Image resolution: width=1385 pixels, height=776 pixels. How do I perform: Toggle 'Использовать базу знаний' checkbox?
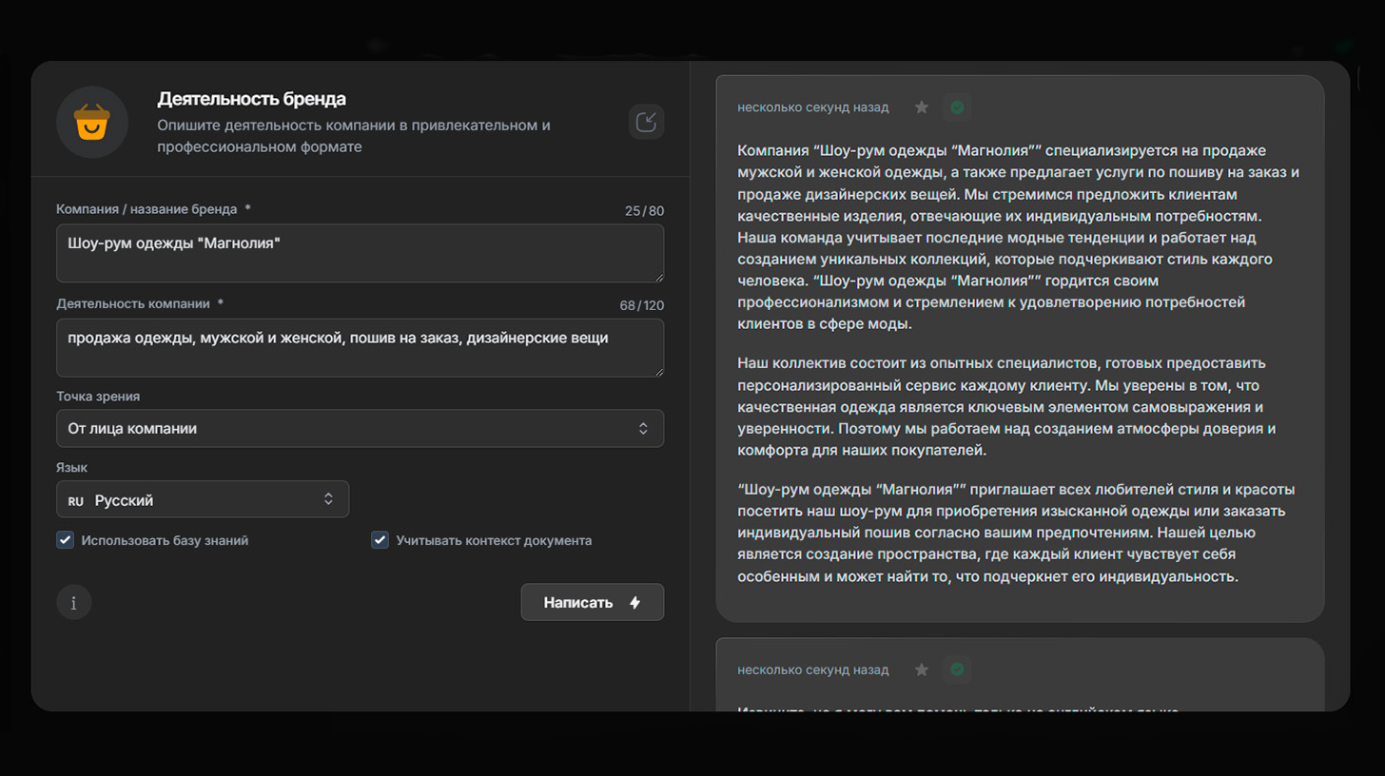coord(66,540)
